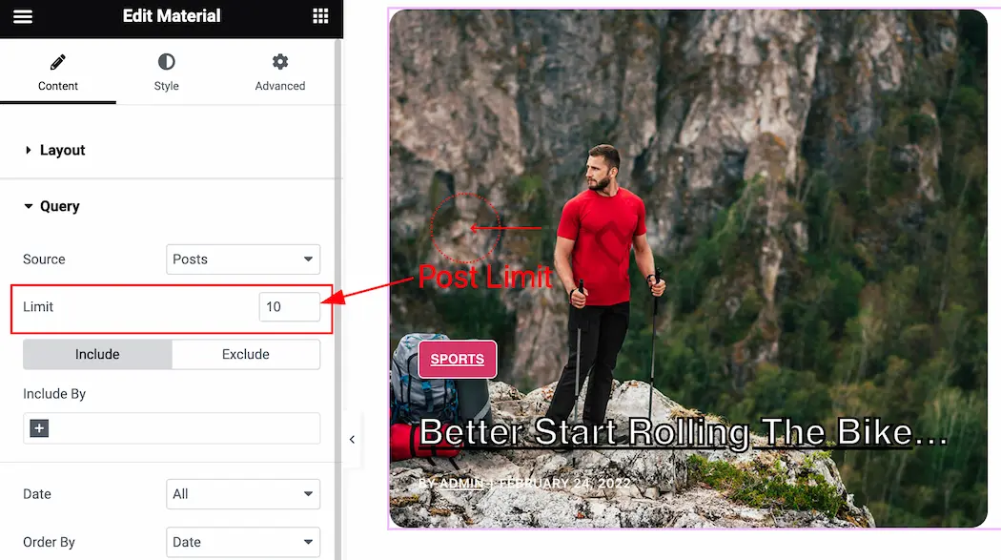Viewport: 1001px width, 560px height.
Task: Open the Better Start Rolling The Bike post title
Action: [684, 432]
